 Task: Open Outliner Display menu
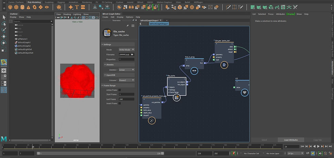point(13,17)
